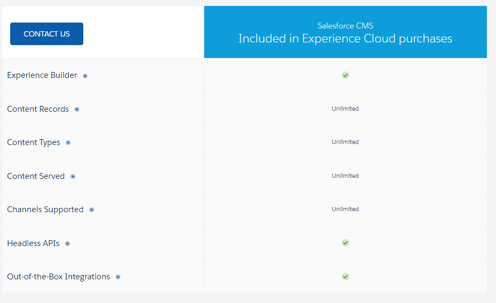The width and height of the screenshot is (496, 303).
Task: Select the Out-of-the-Box Integrations row label
Action: [x=59, y=277]
